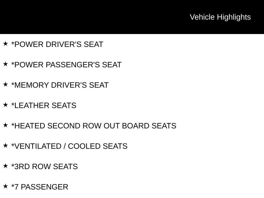Select the star bullet for 3rd Row Seats
Image resolution: width=264 pixels, height=198 pixels.
click(x=5, y=166)
